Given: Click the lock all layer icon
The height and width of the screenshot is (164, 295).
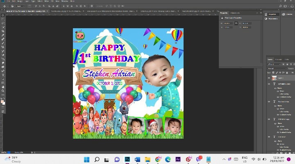Looking at the screenshot, I should 287,72.
